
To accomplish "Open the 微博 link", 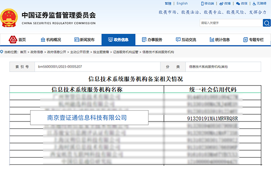I will pos(227,3).
